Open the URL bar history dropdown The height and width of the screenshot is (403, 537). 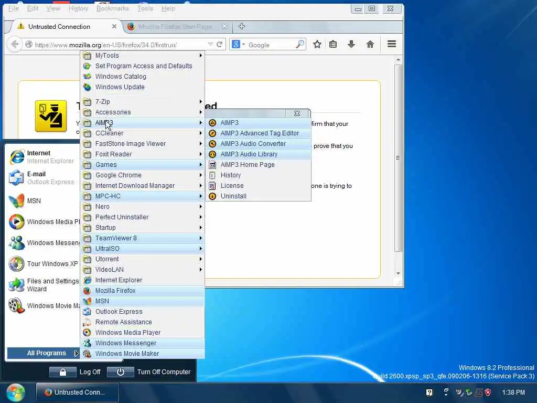[210, 45]
